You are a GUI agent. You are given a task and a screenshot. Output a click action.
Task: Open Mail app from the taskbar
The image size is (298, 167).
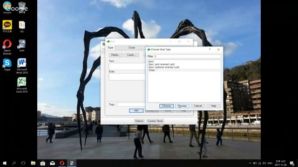coord(52,163)
